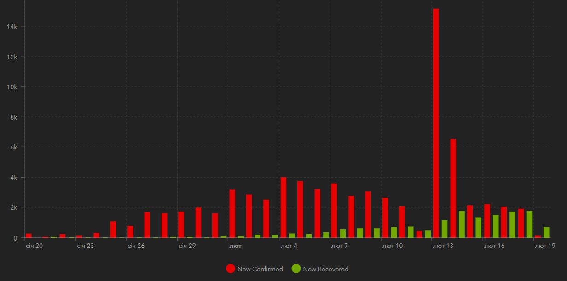Toggle the New Confirmed series label
This screenshot has height=281, width=567.
tap(260, 269)
